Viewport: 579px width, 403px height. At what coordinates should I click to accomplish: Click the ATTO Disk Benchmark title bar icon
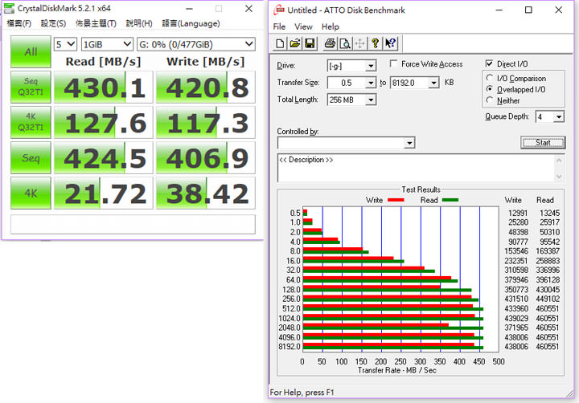[279, 10]
